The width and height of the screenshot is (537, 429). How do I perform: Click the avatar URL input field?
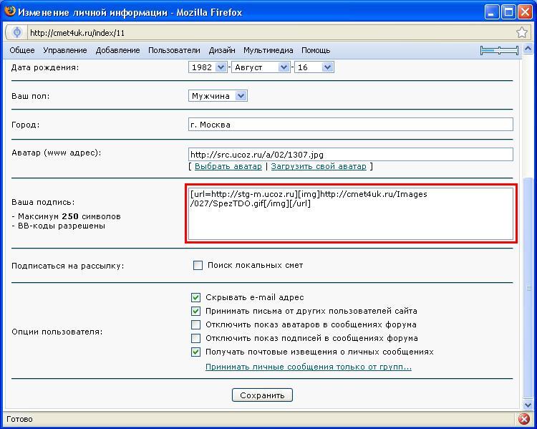pos(351,155)
